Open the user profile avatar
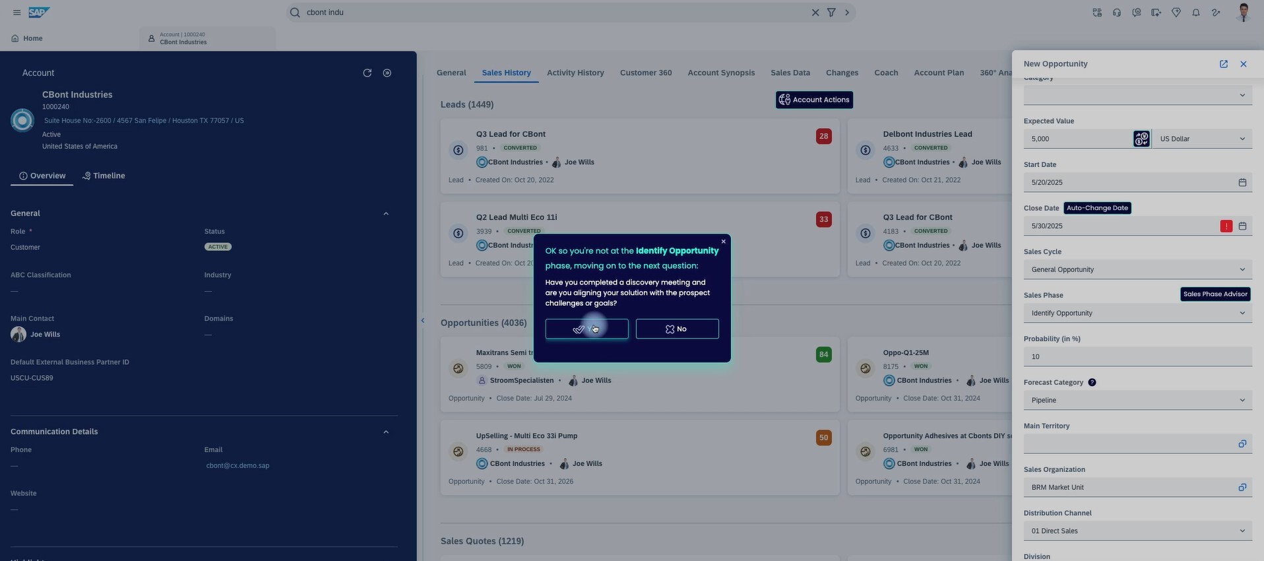The height and width of the screenshot is (561, 1264). click(1244, 13)
